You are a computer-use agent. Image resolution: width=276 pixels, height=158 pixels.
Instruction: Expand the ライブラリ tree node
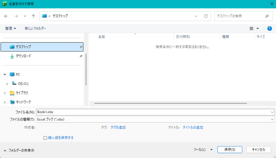pyautogui.click(x=5, y=93)
